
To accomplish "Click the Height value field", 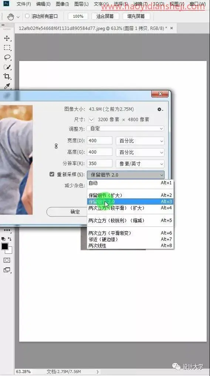I will tap(99, 152).
